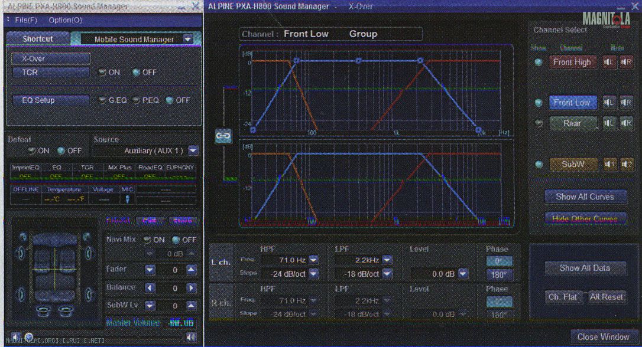Mute the Front High left channel
The image size is (642, 347).
[609, 62]
